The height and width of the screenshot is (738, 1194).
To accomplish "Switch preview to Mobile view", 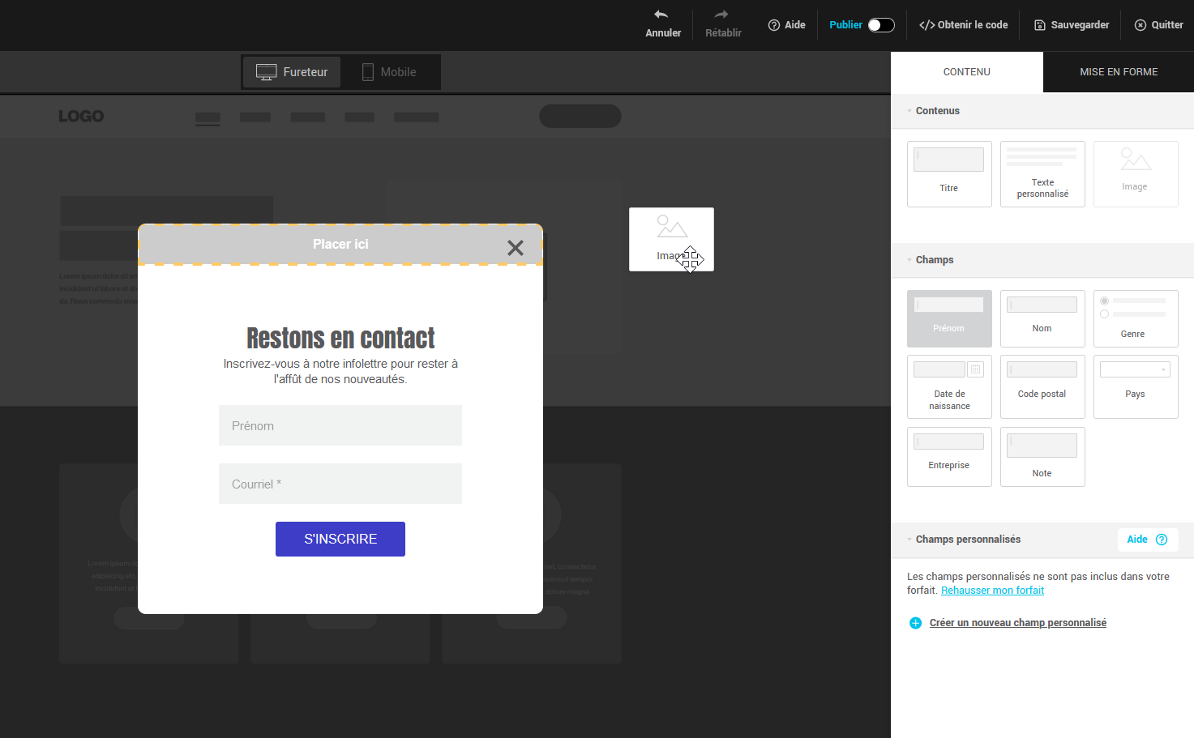I will point(389,72).
